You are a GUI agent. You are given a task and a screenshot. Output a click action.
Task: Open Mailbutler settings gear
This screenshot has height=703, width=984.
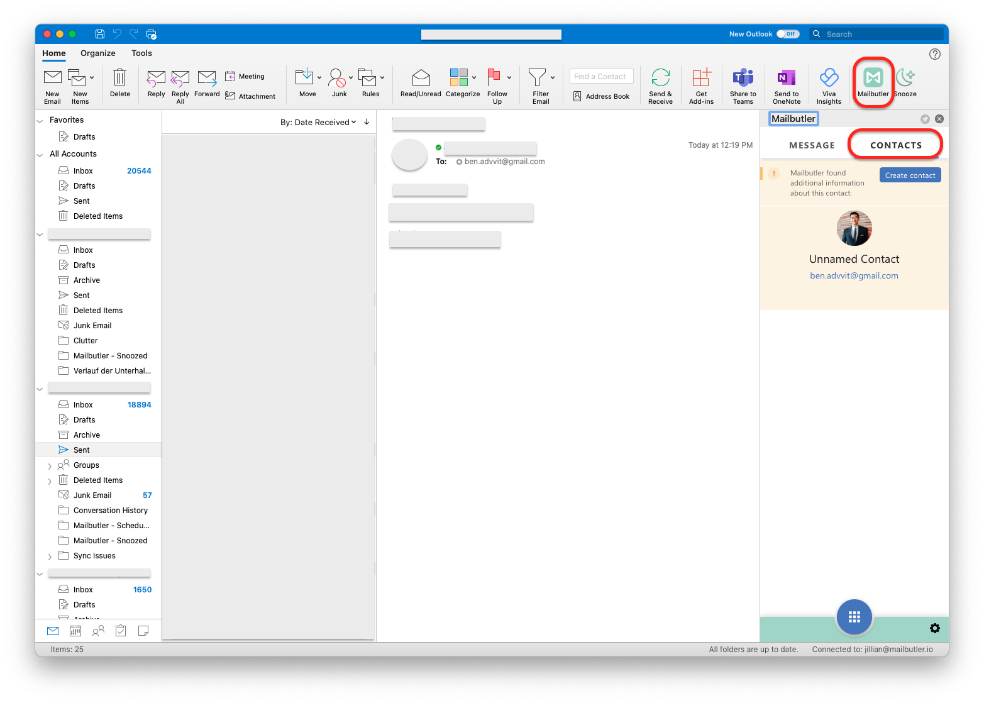click(x=935, y=628)
